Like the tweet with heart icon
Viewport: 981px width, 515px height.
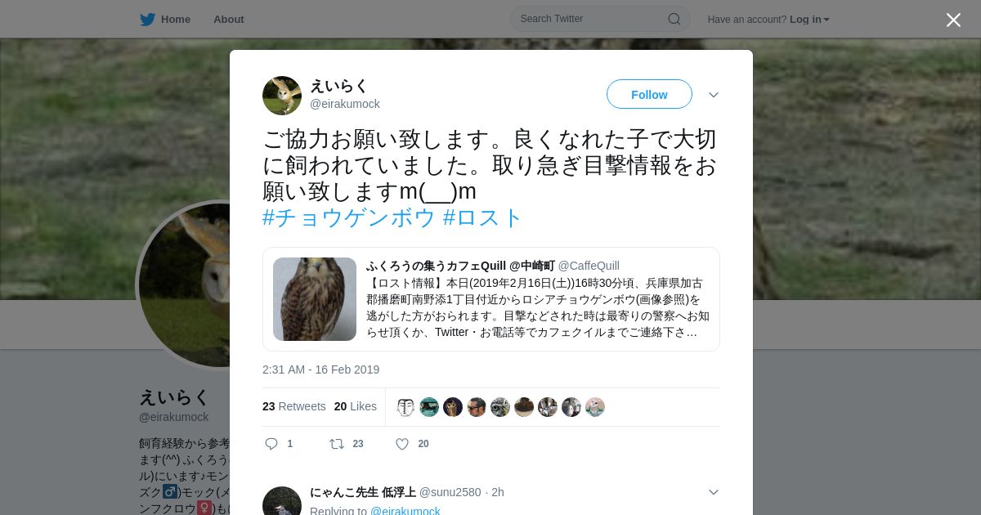(x=402, y=444)
